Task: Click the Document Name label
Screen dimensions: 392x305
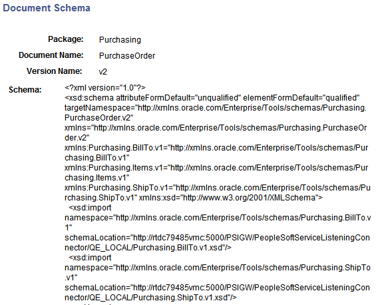Action: [51, 55]
